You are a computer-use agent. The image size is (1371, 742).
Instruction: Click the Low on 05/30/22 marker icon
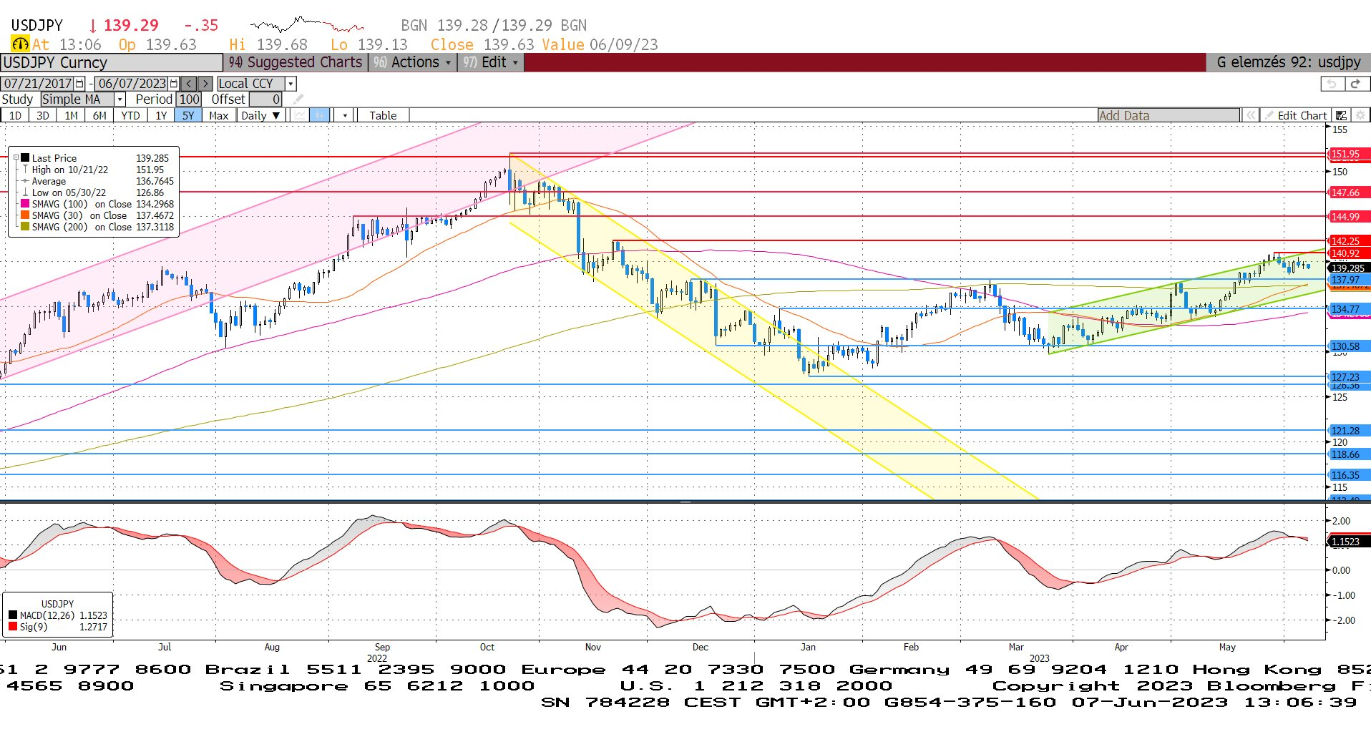tap(25, 192)
